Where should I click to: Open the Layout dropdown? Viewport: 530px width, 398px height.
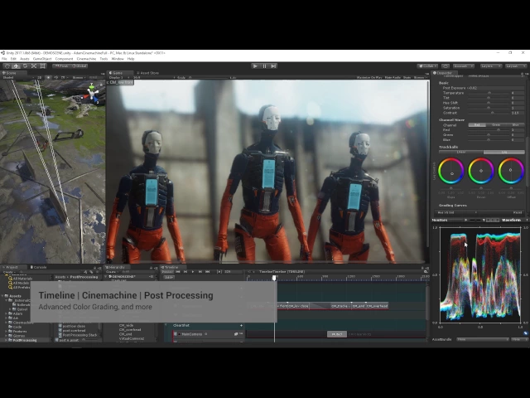[515, 66]
